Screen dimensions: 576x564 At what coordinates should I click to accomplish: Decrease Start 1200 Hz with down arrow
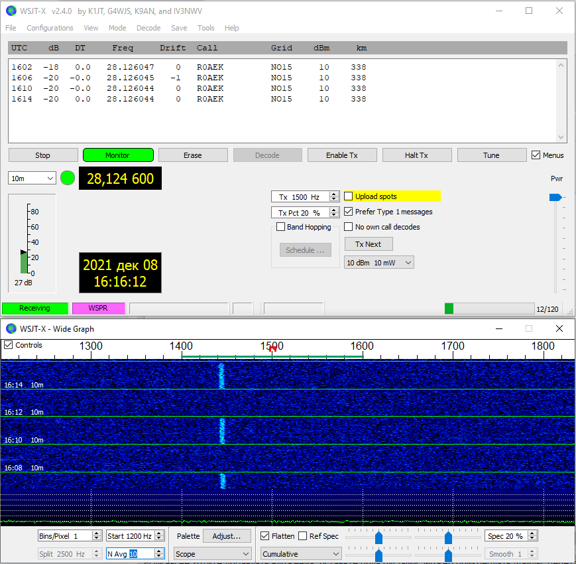[159, 539]
